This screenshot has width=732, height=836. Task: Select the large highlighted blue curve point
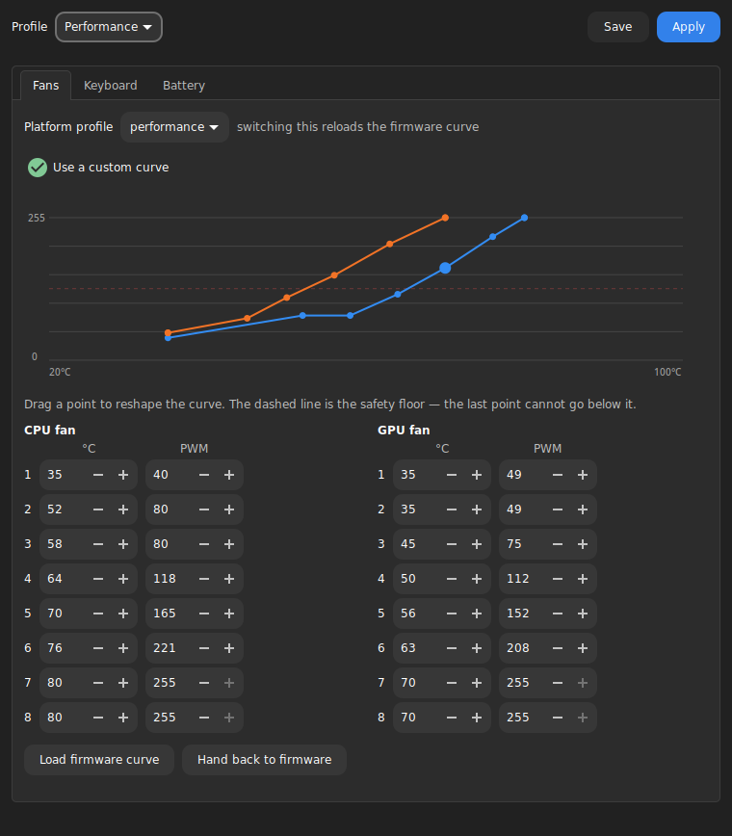pyautogui.click(x=445, y=268)
